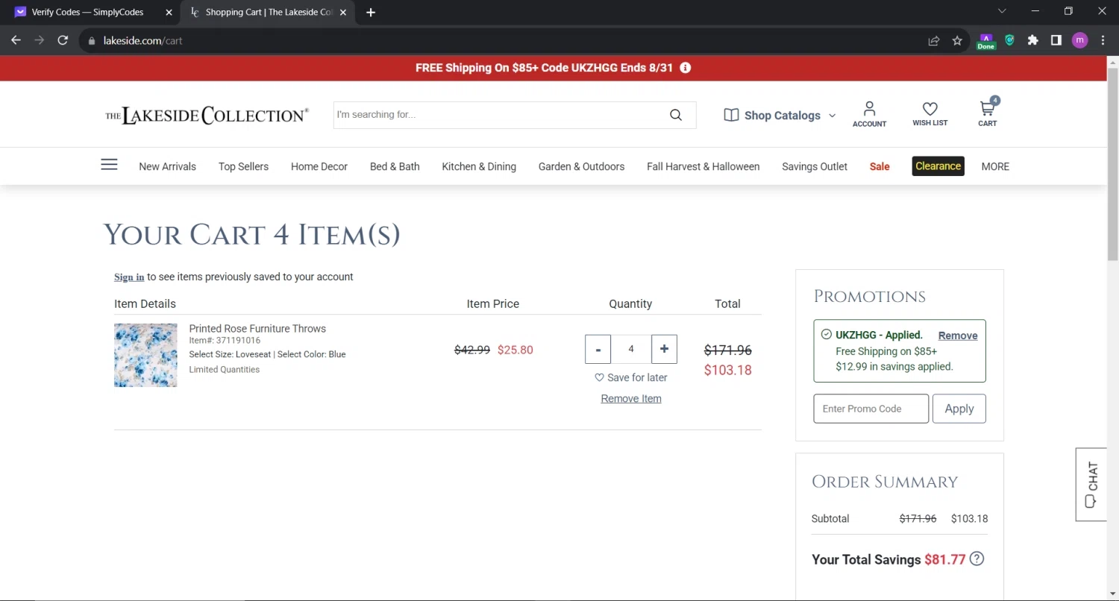Image resolution: width=1119 pixels, height=601 pixels.
Task: Click the Clearance button
Action: click(x=938, y=166)
